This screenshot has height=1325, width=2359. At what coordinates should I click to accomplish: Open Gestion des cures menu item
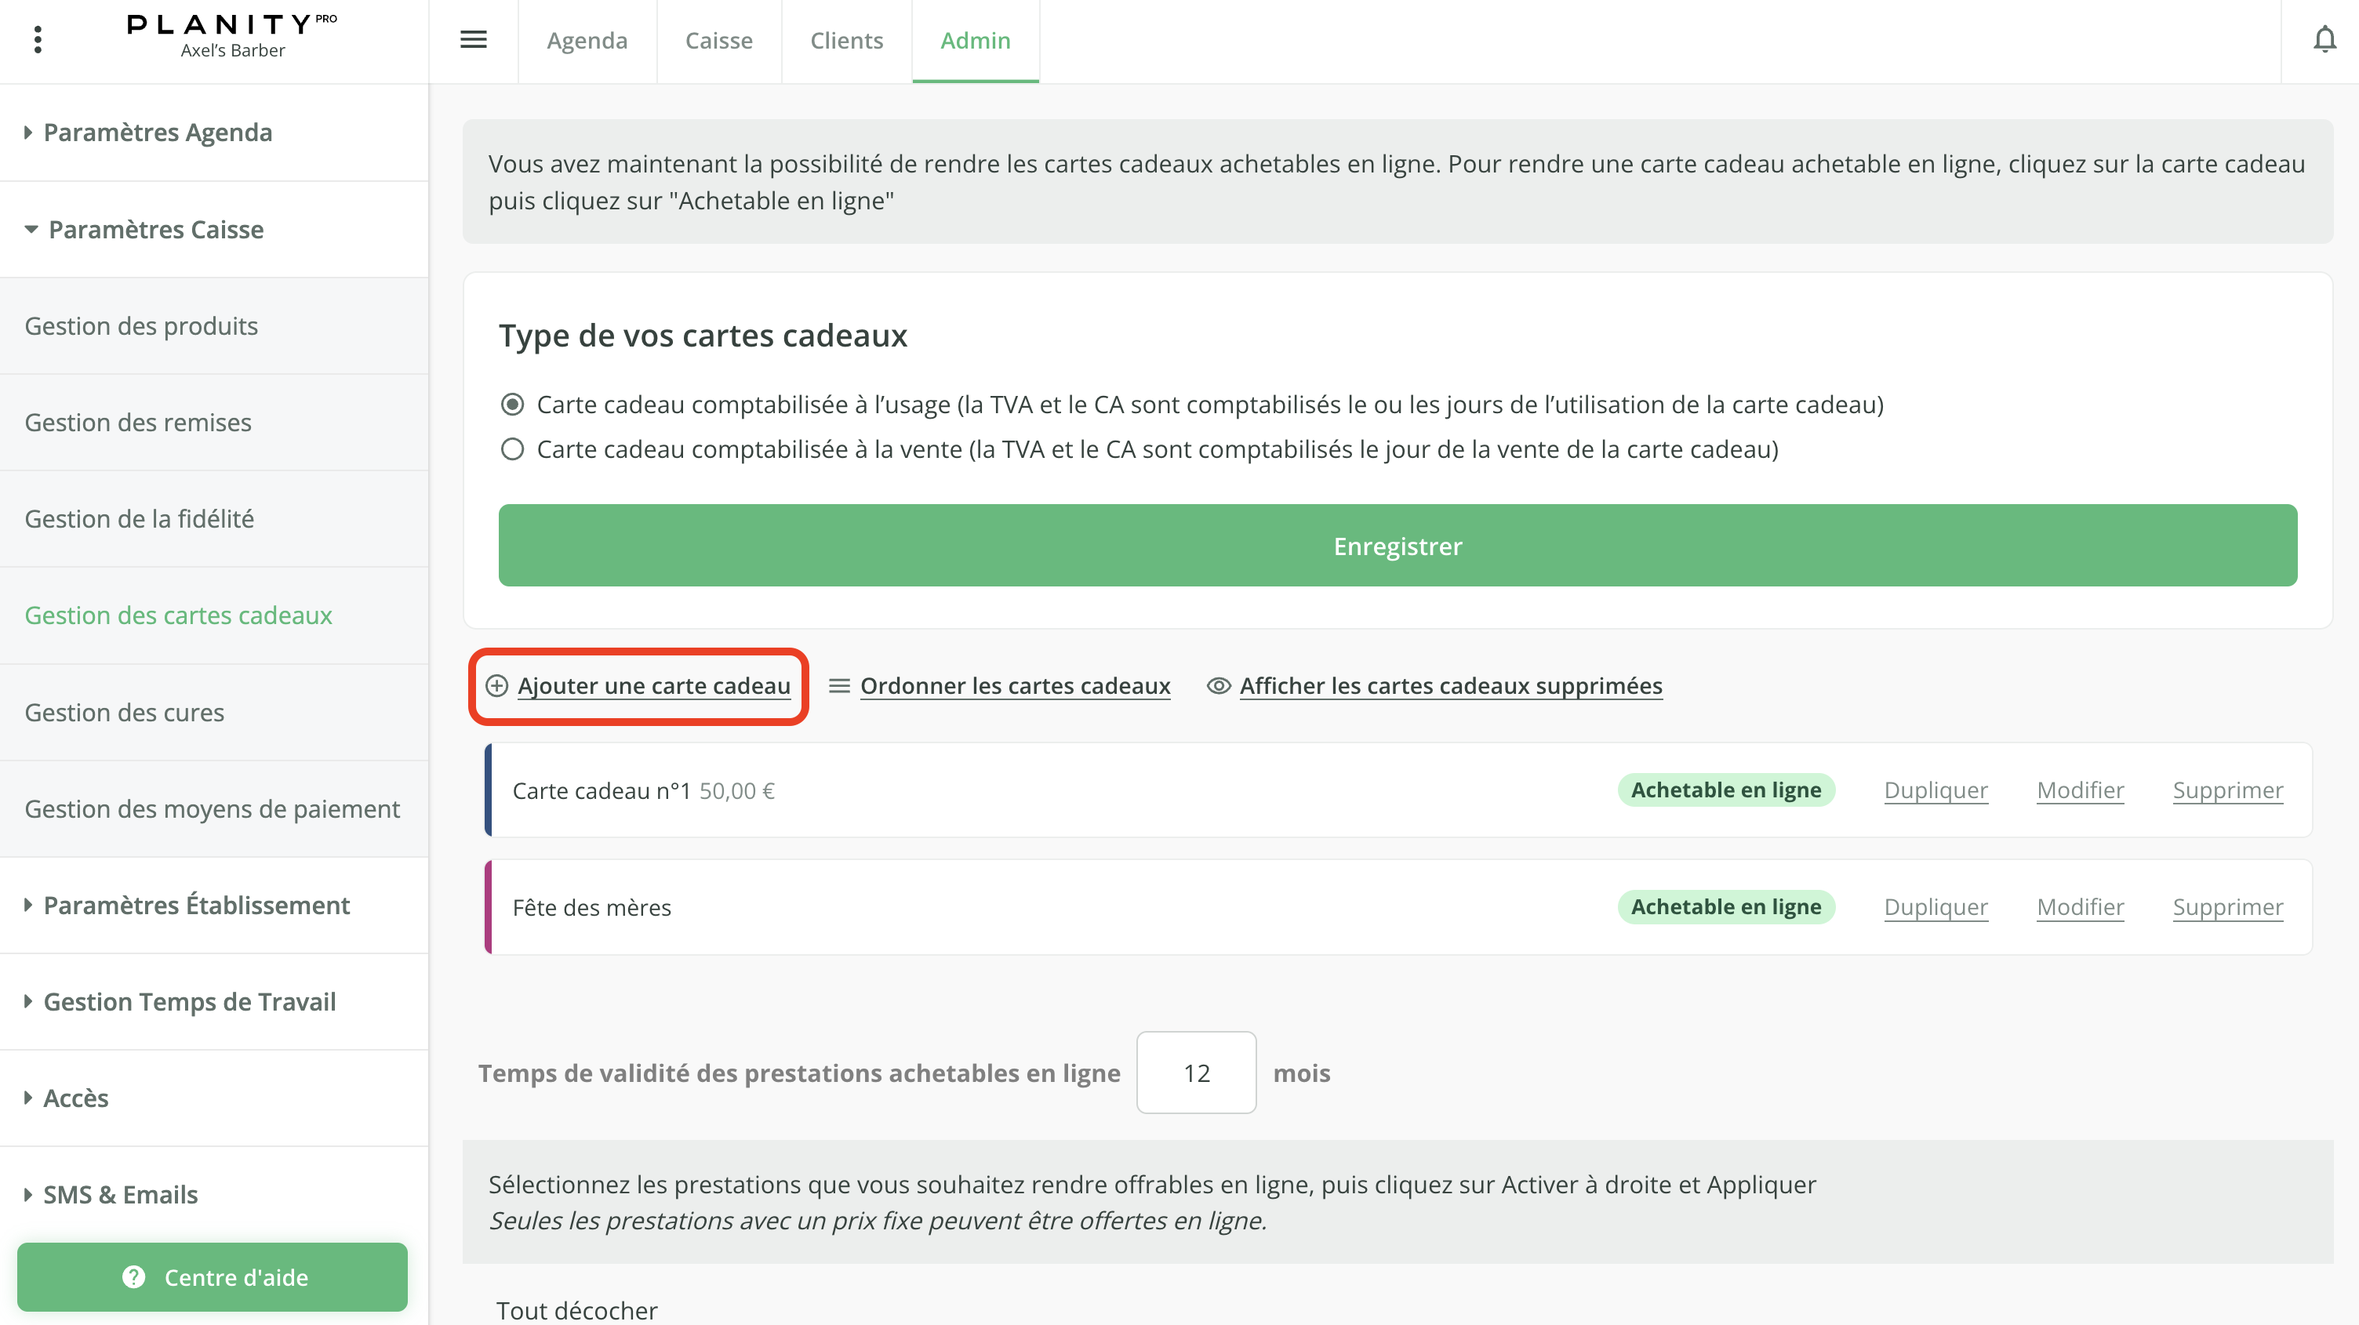click(125, 713)
